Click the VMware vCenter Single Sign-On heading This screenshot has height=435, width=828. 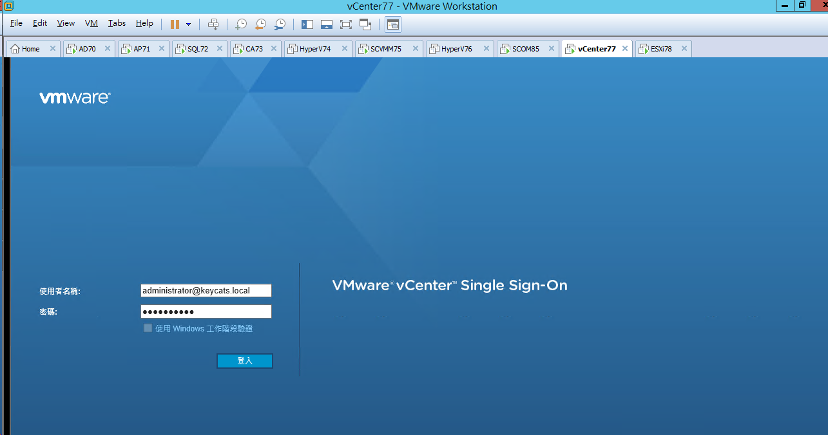pyautogui.click(x=450, y=285)
